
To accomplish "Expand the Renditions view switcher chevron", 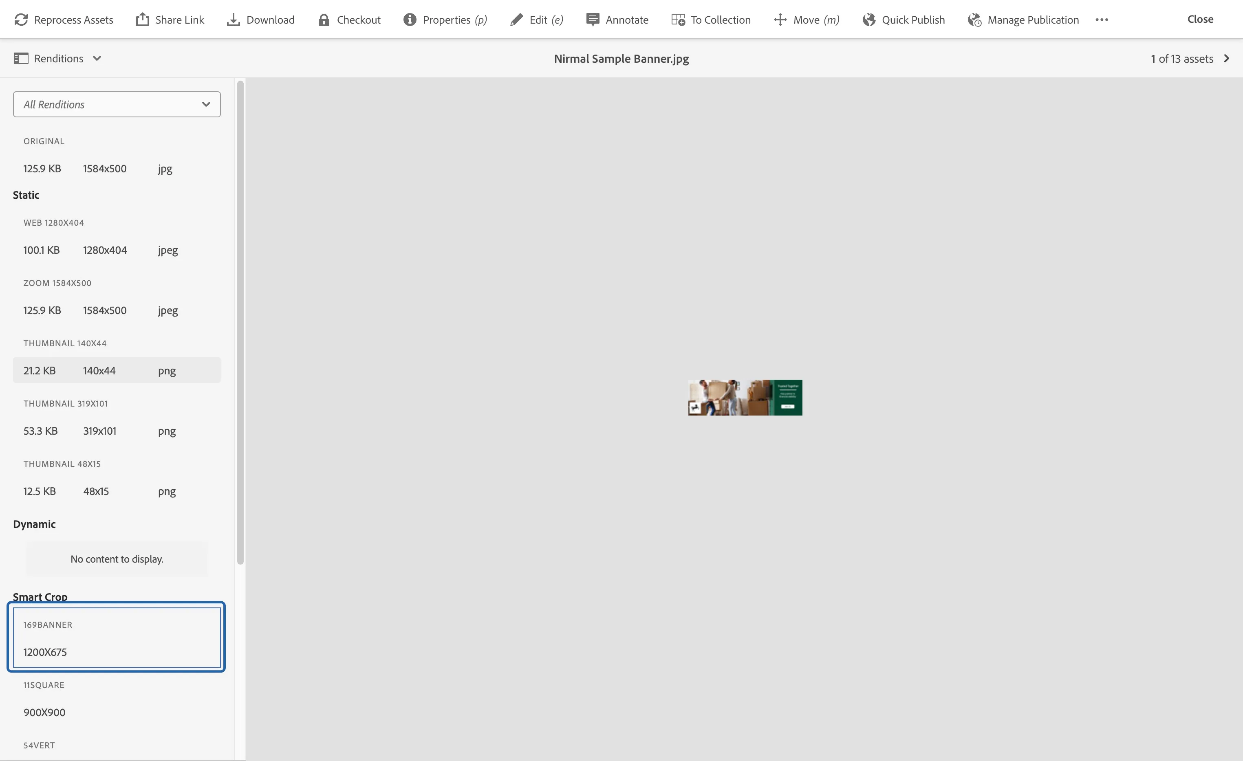I will click(x=97, y=59).
